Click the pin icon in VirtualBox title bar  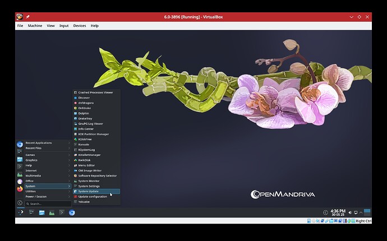pyautogui.click(x=27, y=17)
